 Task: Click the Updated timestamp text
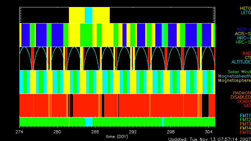point(209,139)
